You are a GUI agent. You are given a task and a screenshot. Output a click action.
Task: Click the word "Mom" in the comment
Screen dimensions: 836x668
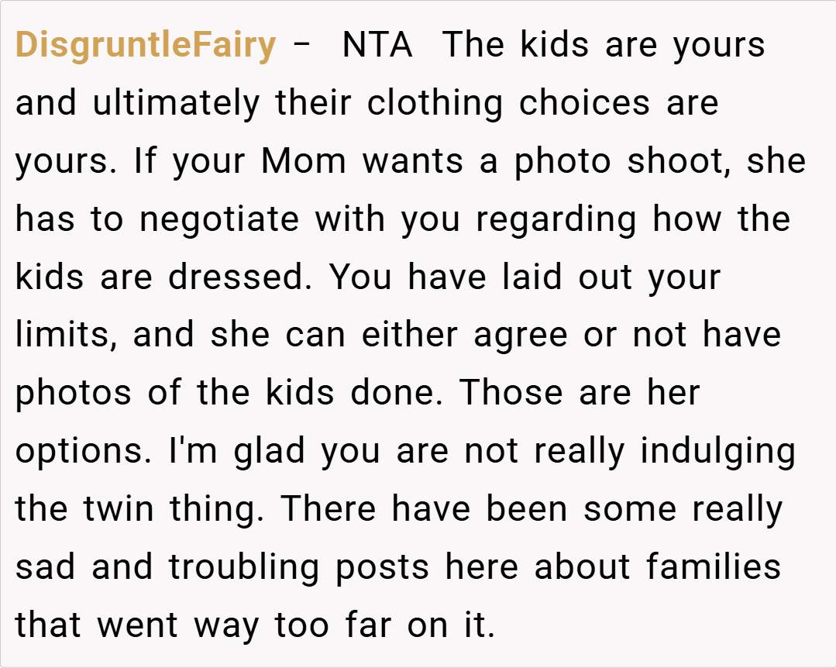(304, 162)
